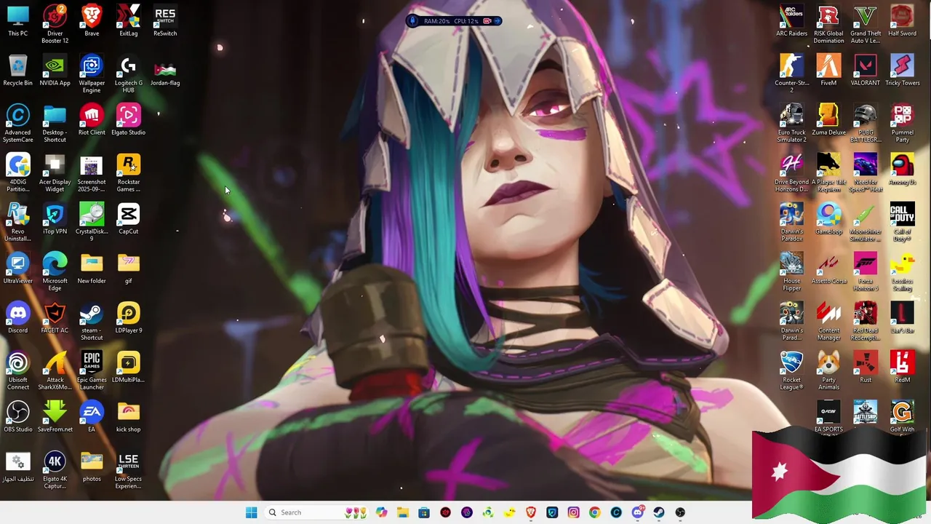Select the Wallpaper Engine desktop icon
This screenshot has width=931, height=524.
(x=92, y=74)
